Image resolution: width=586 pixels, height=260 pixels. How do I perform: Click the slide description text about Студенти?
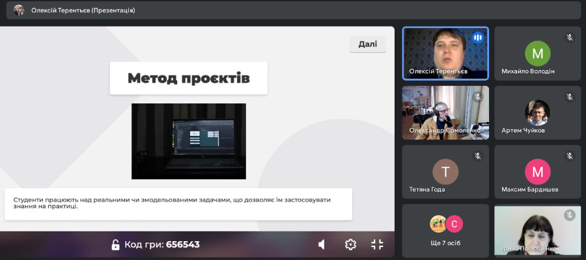pos(173,203)
